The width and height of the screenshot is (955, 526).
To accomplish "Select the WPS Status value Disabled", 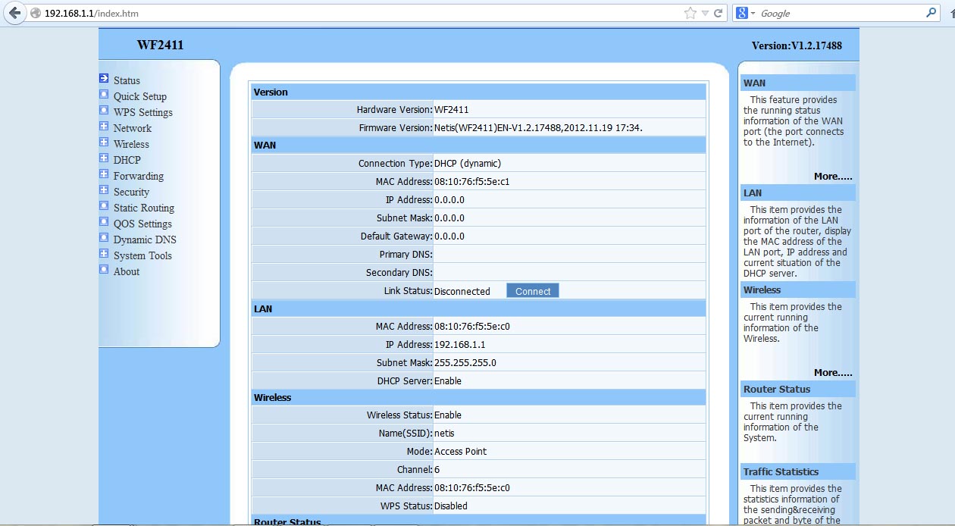I will pyautogui.click(x=451, y=506).
